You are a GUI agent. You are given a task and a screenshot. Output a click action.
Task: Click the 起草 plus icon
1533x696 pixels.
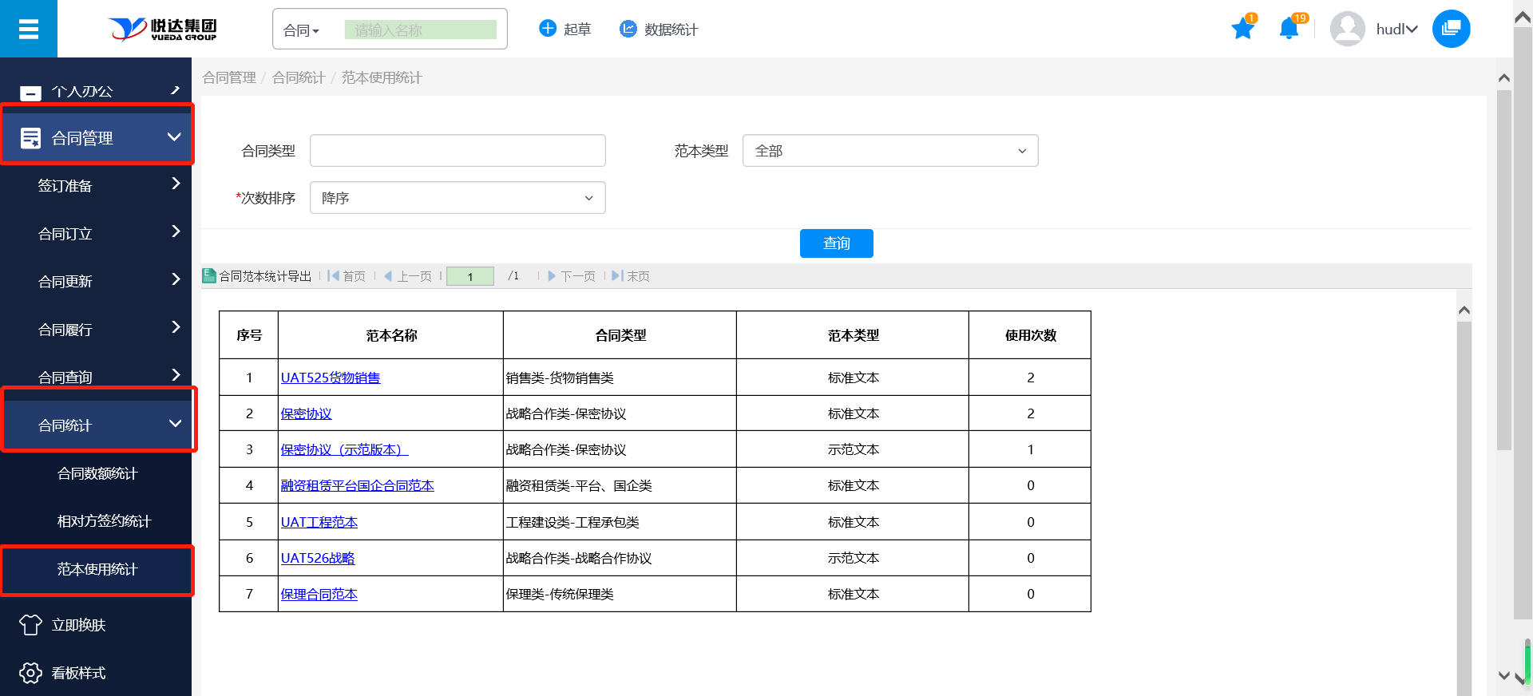coord(548,29)
